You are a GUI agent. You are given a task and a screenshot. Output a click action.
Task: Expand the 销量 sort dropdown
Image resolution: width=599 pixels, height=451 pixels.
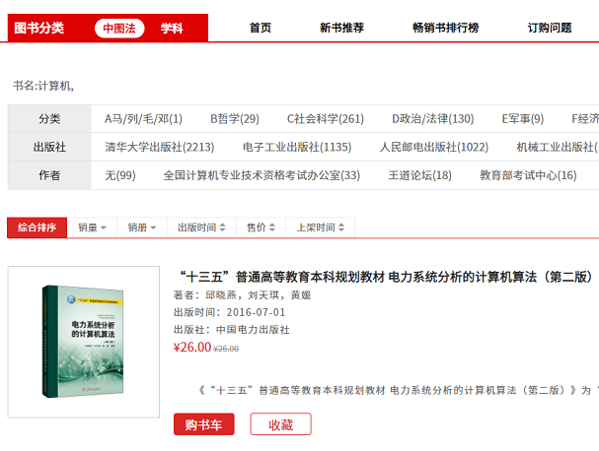(x=93, y=227)
